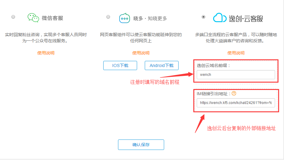Click the 晓多·知晓更多 title text
Screen dimensions: 284x160
pos(150,19)
